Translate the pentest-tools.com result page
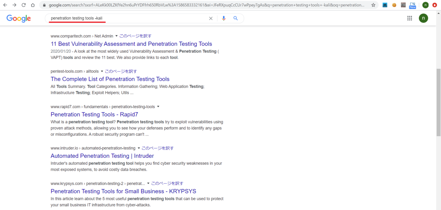This screenshot has height=210, width=441. point(121,71)
